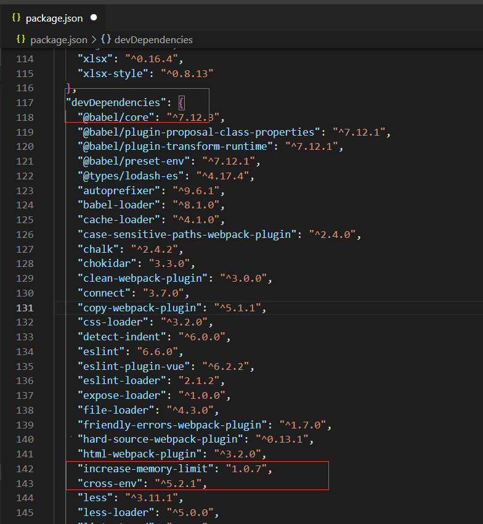Click the braces icon beside devDependencies breadcrumb
This screenshot has width=483, height=524.
pos(106,39)
